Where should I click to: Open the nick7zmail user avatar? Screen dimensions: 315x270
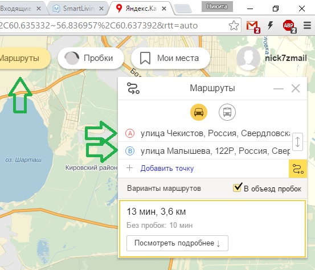(248, 58)
